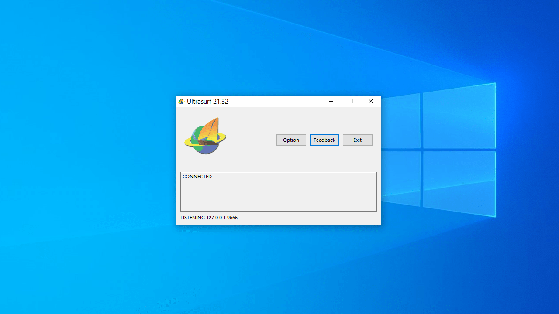Close the Ultrasurf window with X
Image resolution: width=559 pixels, height=314 pixels.
371,101
